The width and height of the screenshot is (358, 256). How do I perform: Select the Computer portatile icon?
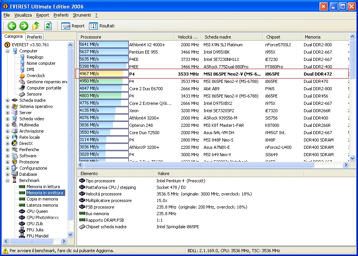point(22,88)
